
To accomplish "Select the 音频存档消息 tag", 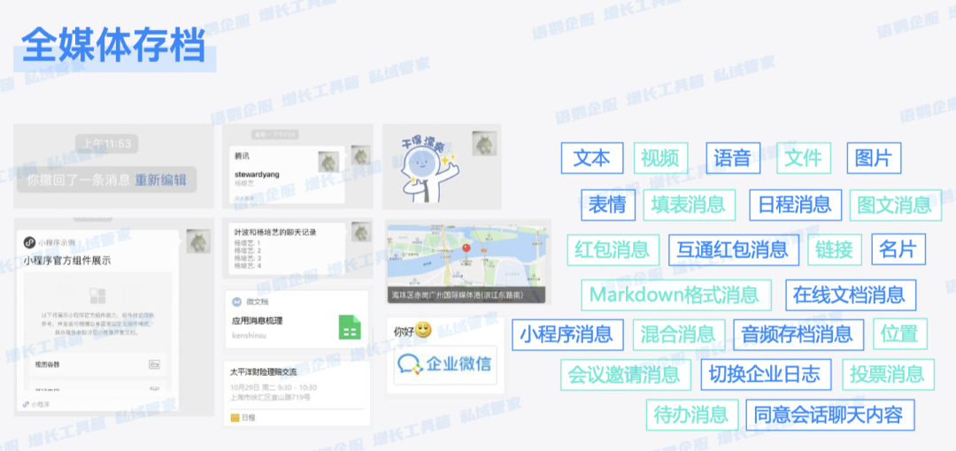I will 798,334.
